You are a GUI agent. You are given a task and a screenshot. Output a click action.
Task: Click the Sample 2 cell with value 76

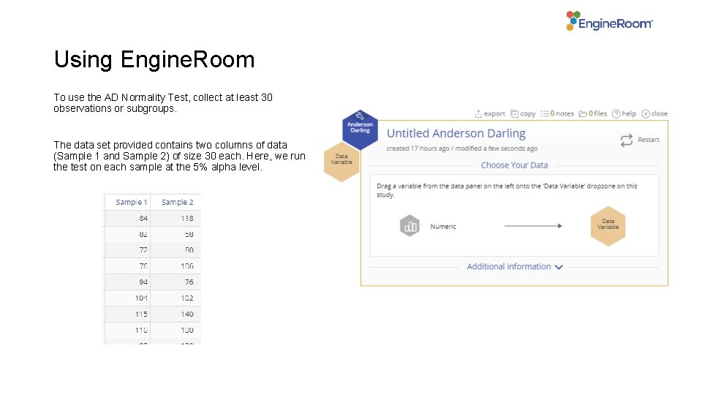click(176, 282)
